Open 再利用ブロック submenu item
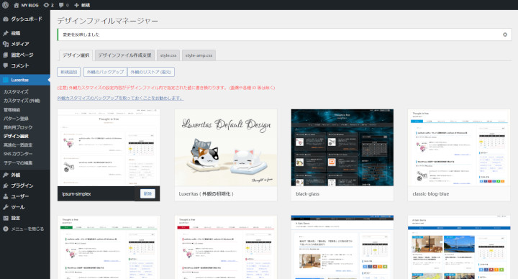The width and height of the screenshot is (518, 279). pyautogui.click(x=18, y=127)
